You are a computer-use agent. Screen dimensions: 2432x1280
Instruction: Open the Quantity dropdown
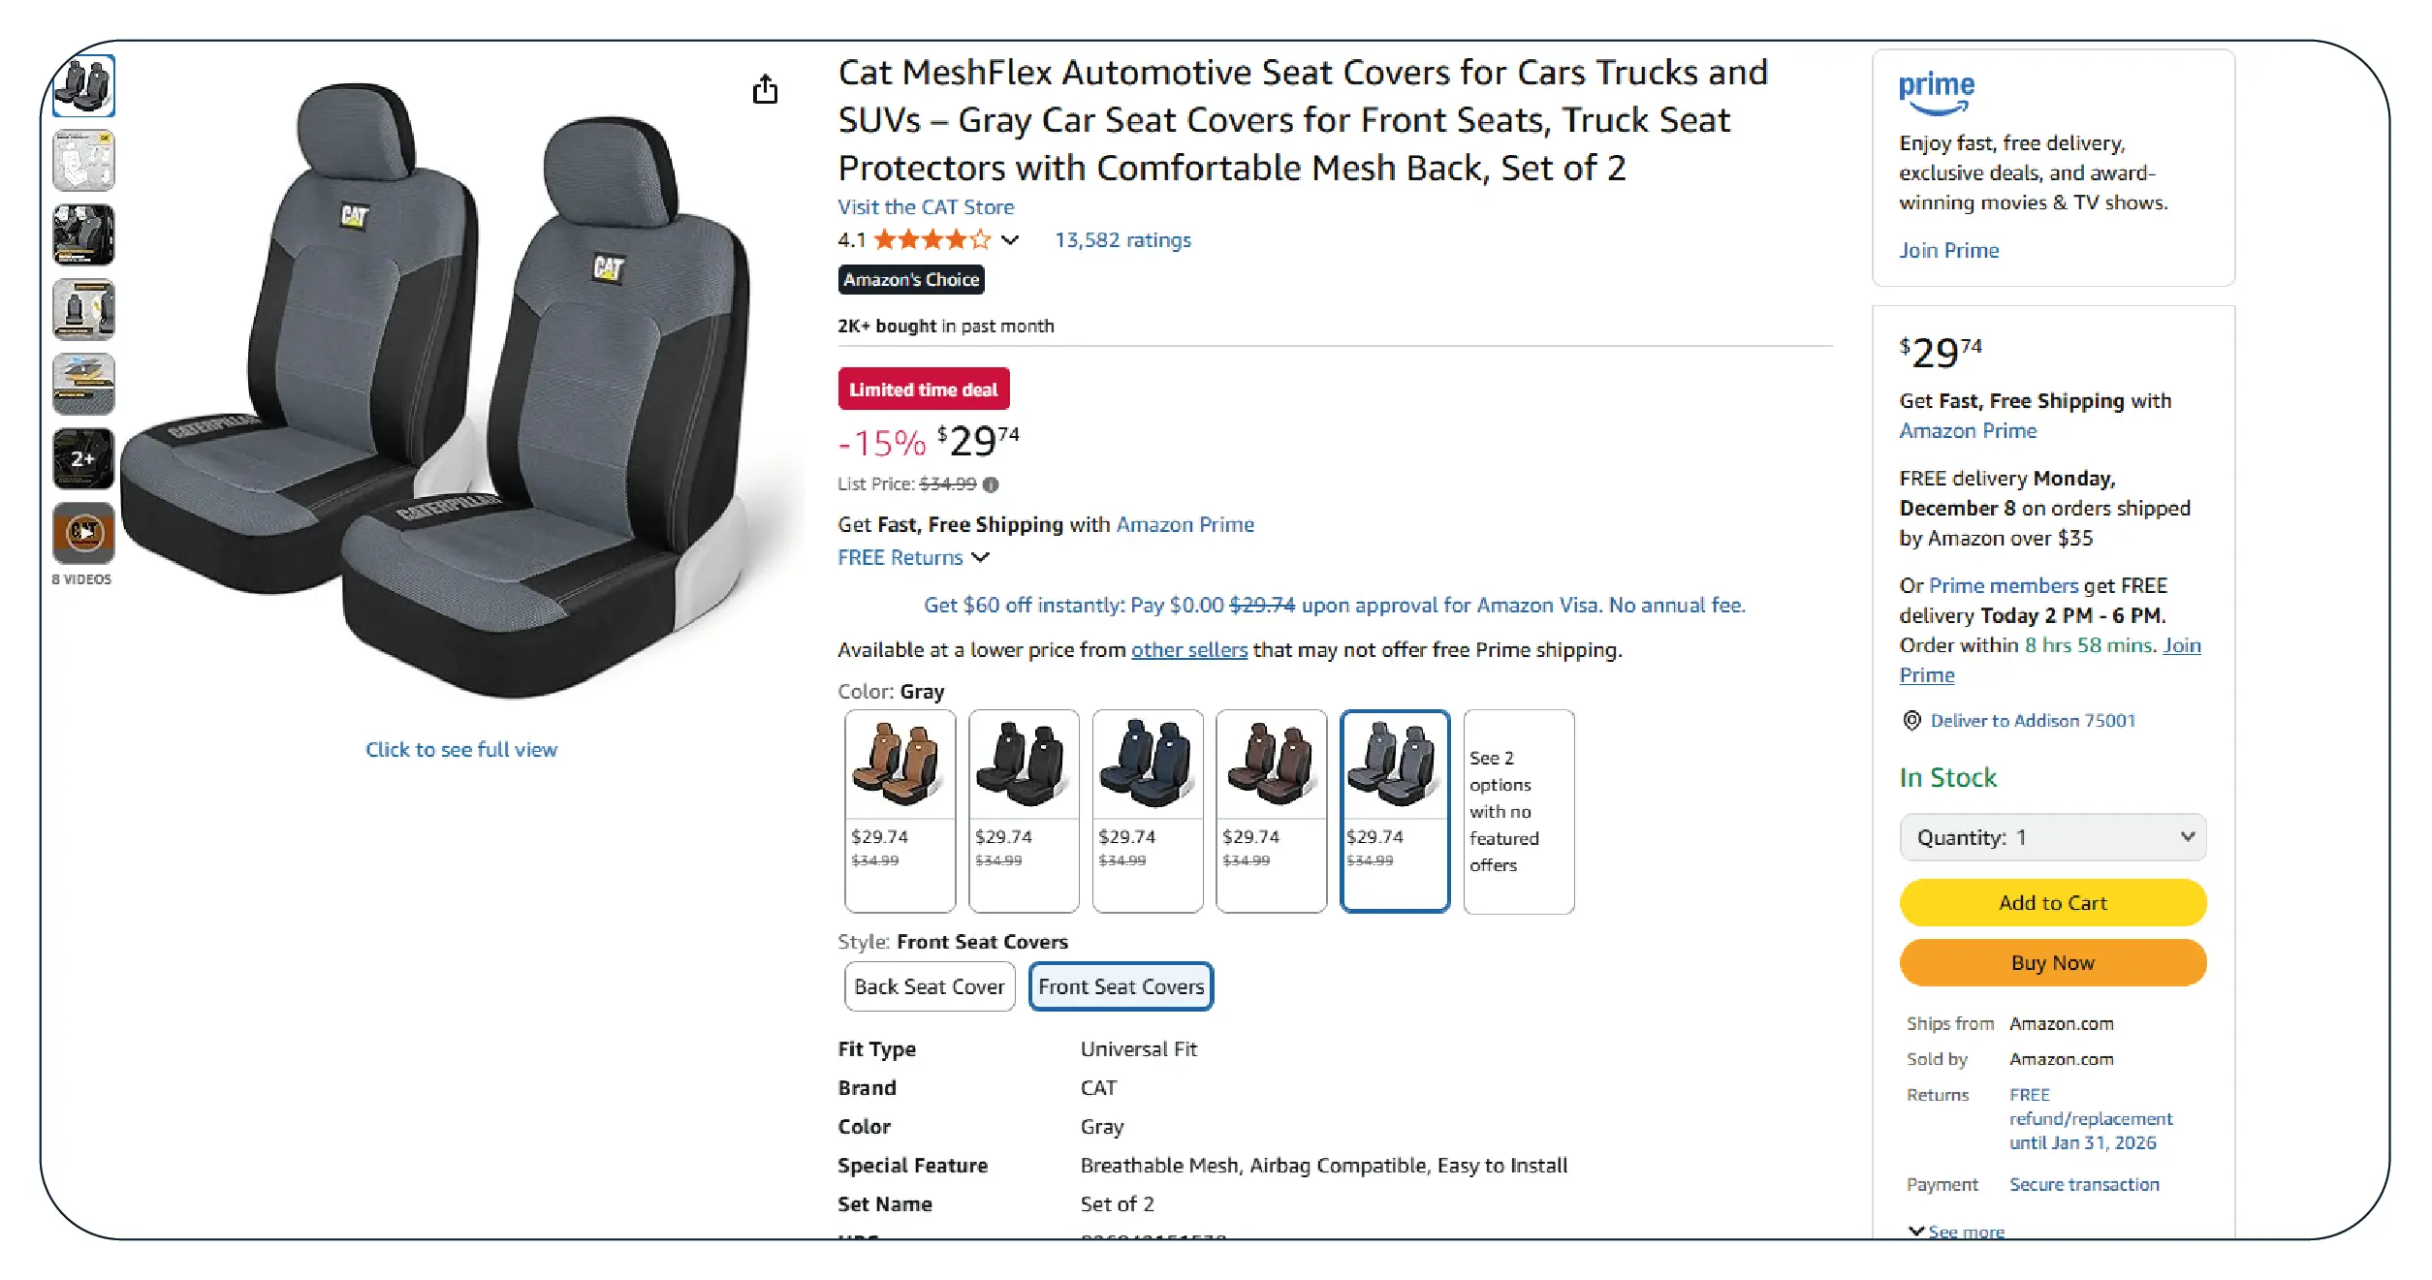click(x=2052, y=837)
